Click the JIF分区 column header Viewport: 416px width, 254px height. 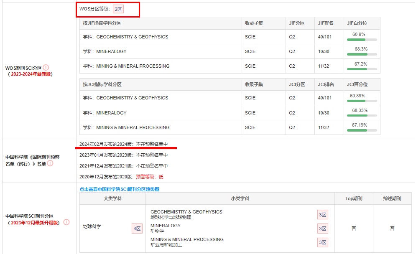(x=296, y=24)
